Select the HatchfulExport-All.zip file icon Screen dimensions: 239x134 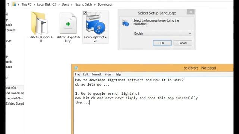coord(68,23)
